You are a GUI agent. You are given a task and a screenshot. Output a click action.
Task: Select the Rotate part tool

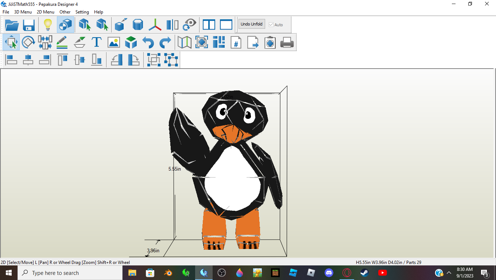click(x=28, y=42)
